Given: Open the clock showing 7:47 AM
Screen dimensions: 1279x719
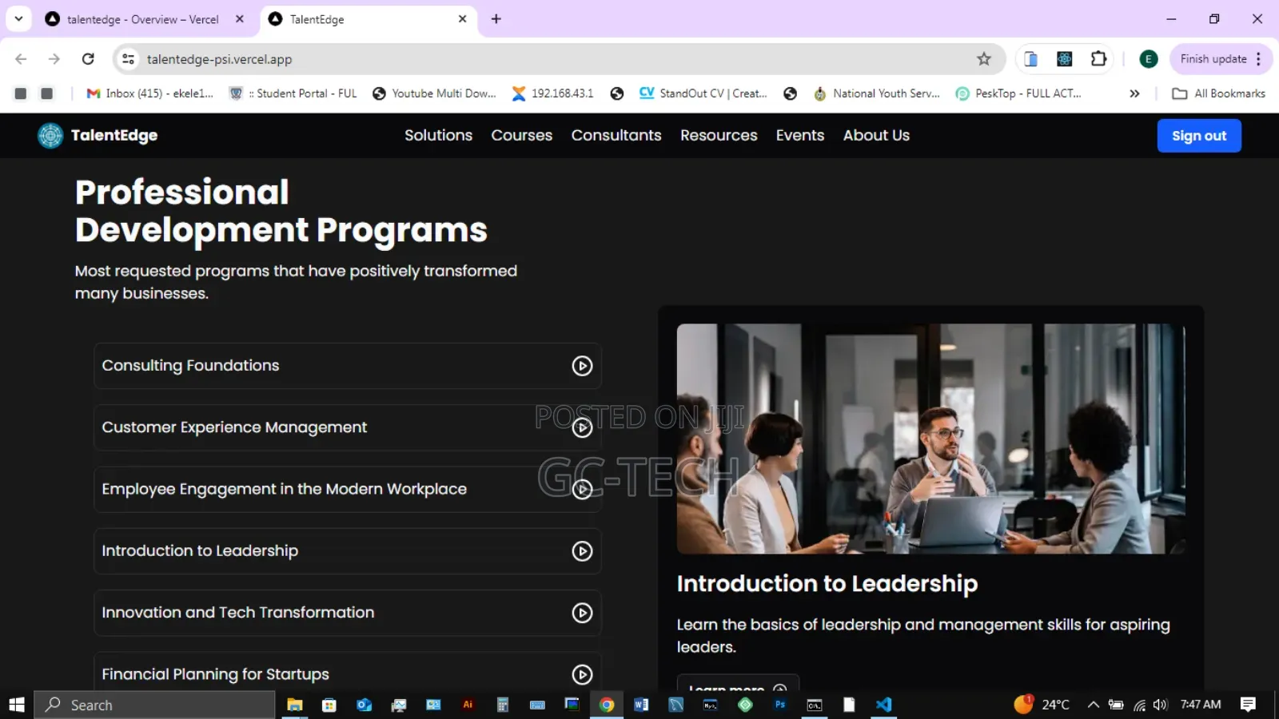Looking at the screenshot, I should (x=1201, y=705).
